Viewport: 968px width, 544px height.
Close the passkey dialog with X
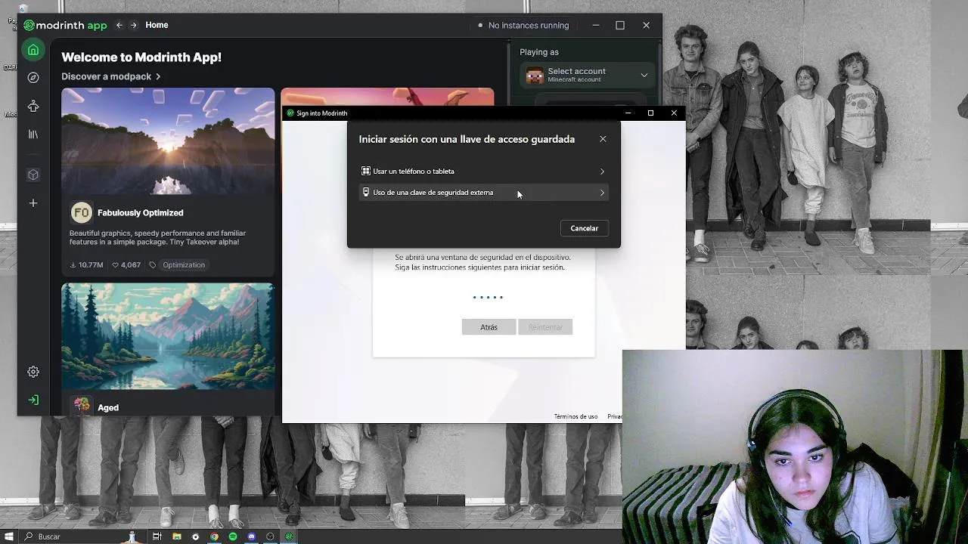pos(603,139)
